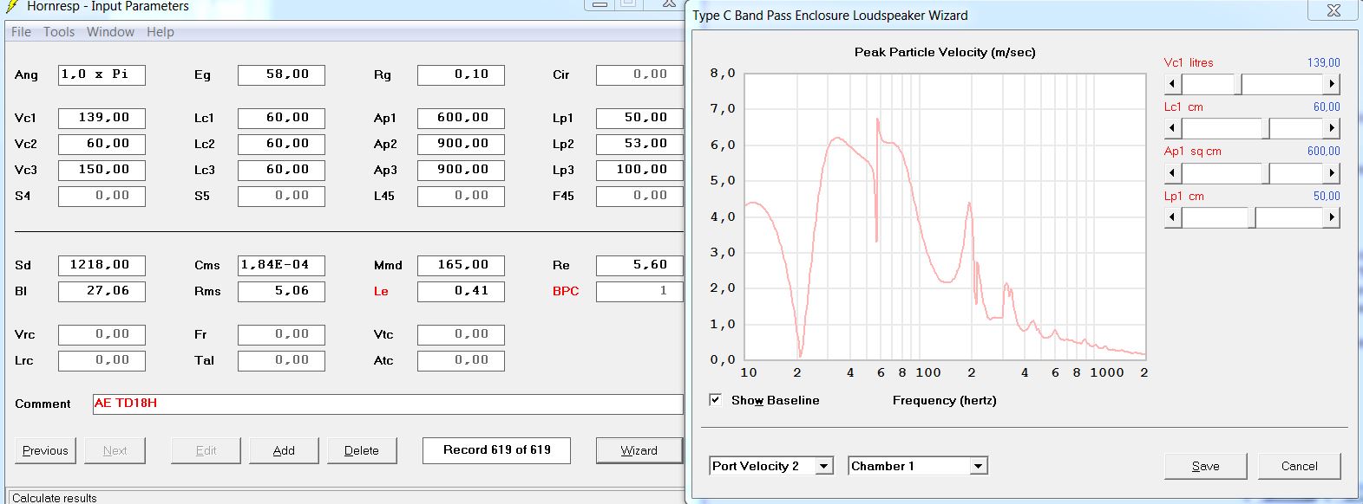Click the Le input field

461,292
